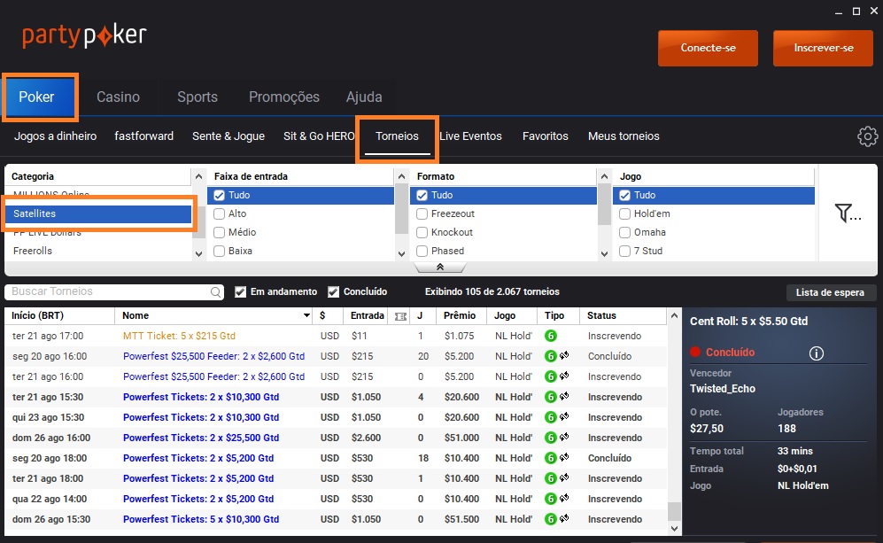Screen dimensions: 883x543
Task: Open tournament info icon beside Concluído
Action: point(816,353)
